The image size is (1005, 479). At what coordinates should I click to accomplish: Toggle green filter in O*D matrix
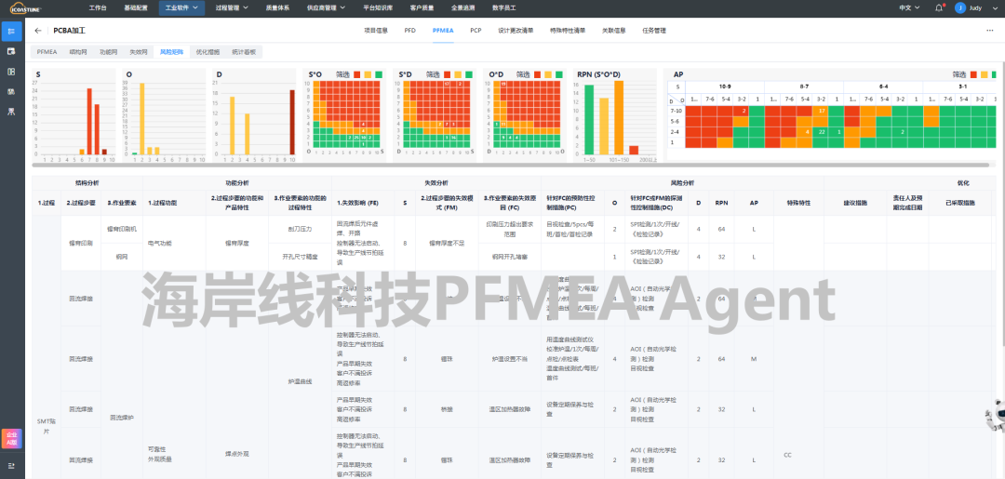(x=559, y=75)
